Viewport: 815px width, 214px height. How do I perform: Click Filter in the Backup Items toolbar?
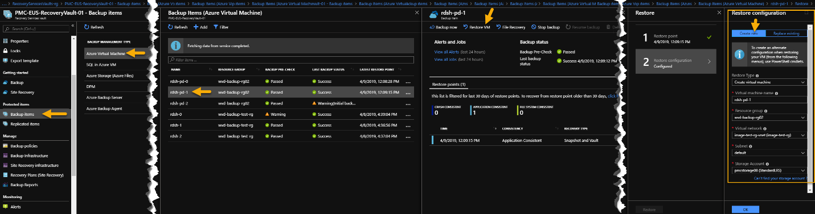(221, 27)
